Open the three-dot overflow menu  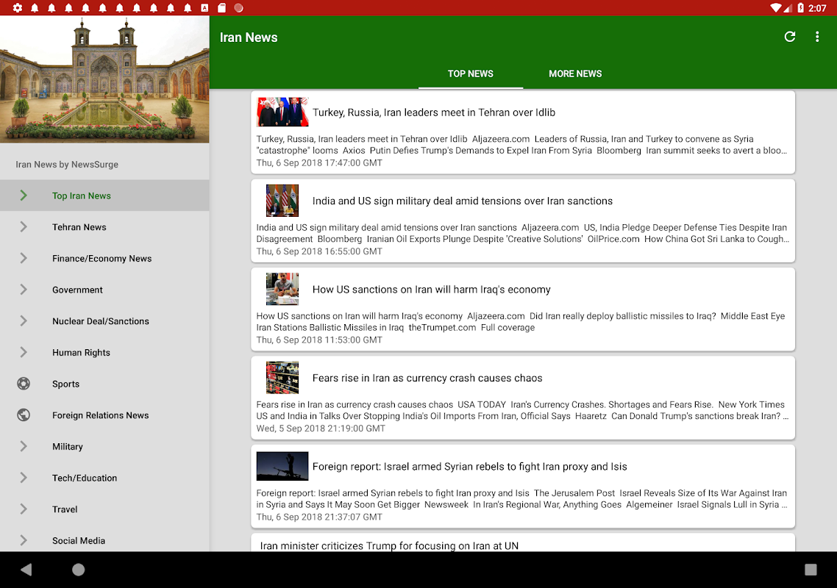pyautogui.click(x=817, y=37)
